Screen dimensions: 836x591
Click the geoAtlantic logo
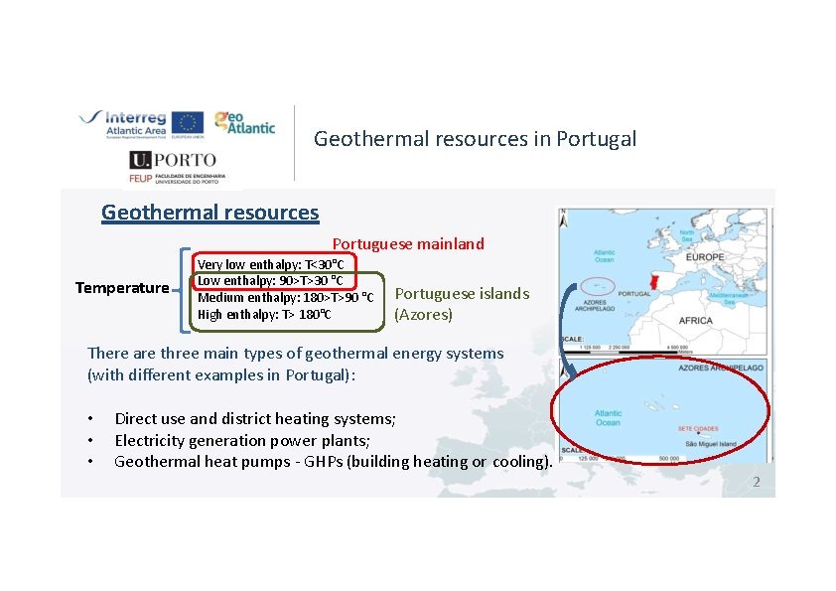[x=244, y=122]
